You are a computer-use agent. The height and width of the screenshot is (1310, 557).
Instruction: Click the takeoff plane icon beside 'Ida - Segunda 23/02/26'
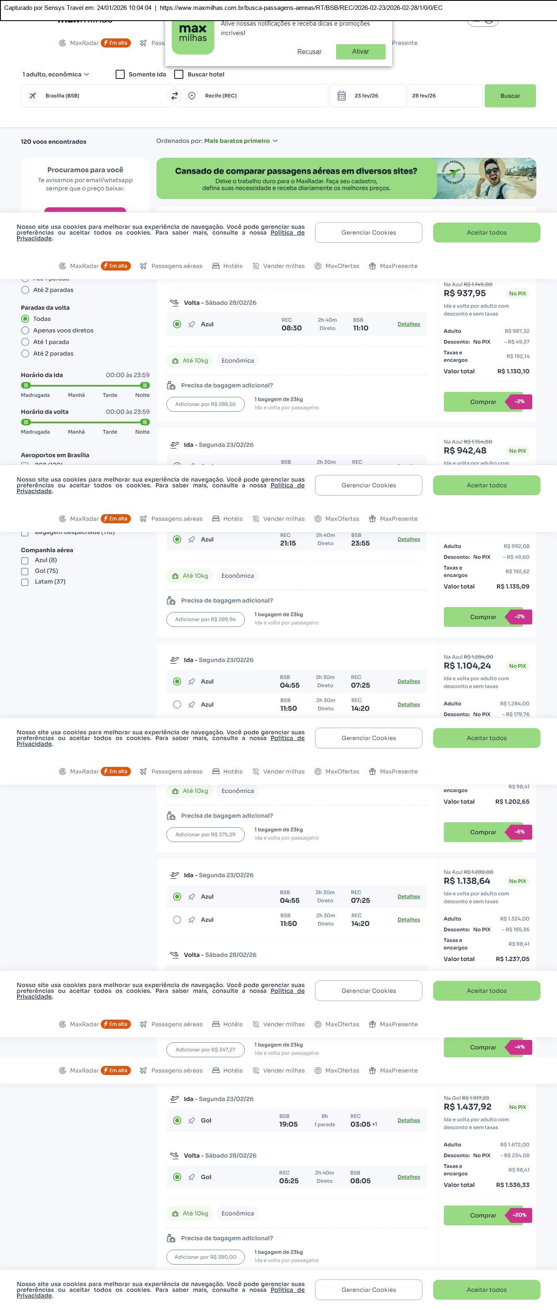coord(174,444)
